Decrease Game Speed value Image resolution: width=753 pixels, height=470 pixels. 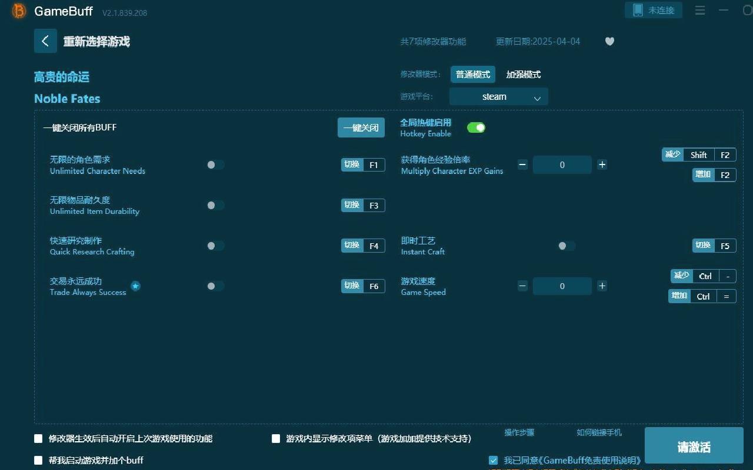(522, 286)
